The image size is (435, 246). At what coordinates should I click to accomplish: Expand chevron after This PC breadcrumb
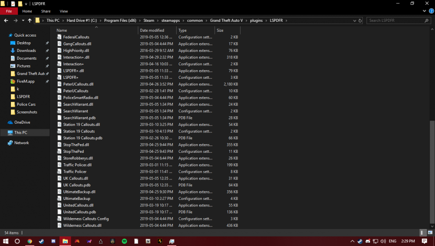(63, 20)
